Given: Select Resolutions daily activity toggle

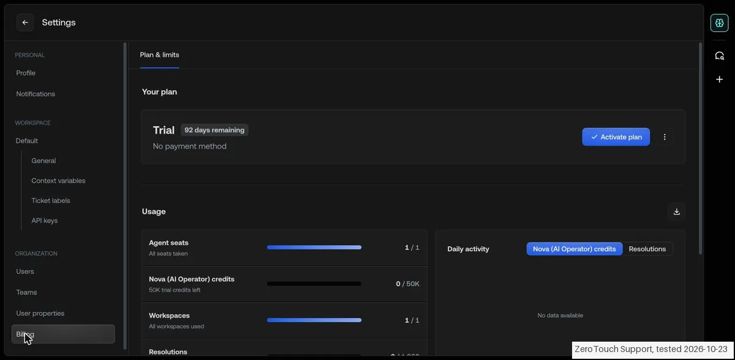Looking at the screenshot, I should tap(647, 249).
